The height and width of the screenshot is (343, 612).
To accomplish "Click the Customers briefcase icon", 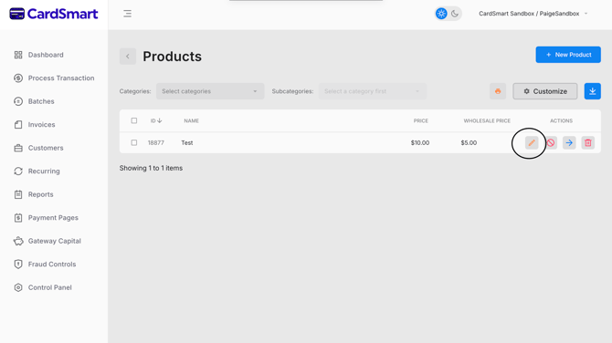I will (x=18, y=148).
